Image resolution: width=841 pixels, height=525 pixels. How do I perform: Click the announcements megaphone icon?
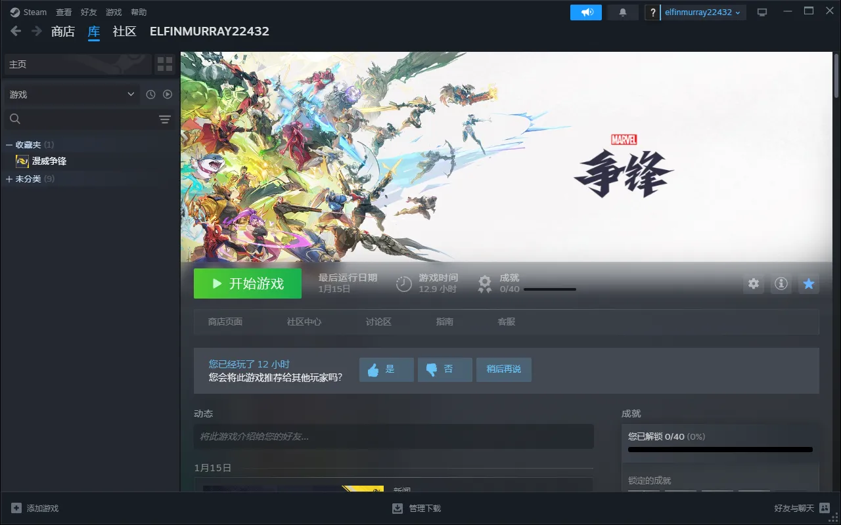[586, 12]
